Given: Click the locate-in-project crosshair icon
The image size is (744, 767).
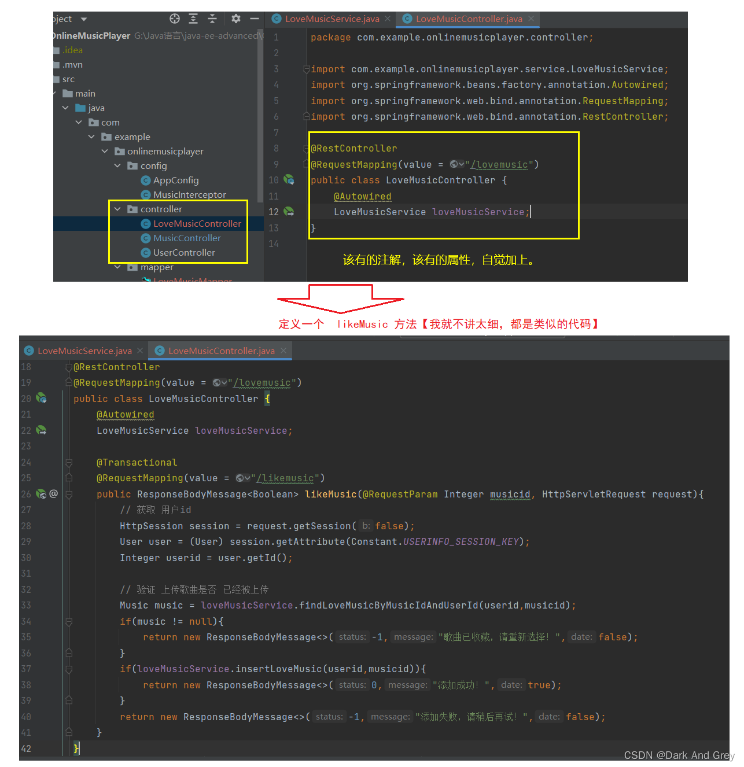Looking at the screenshot, I should click(175, 19).
